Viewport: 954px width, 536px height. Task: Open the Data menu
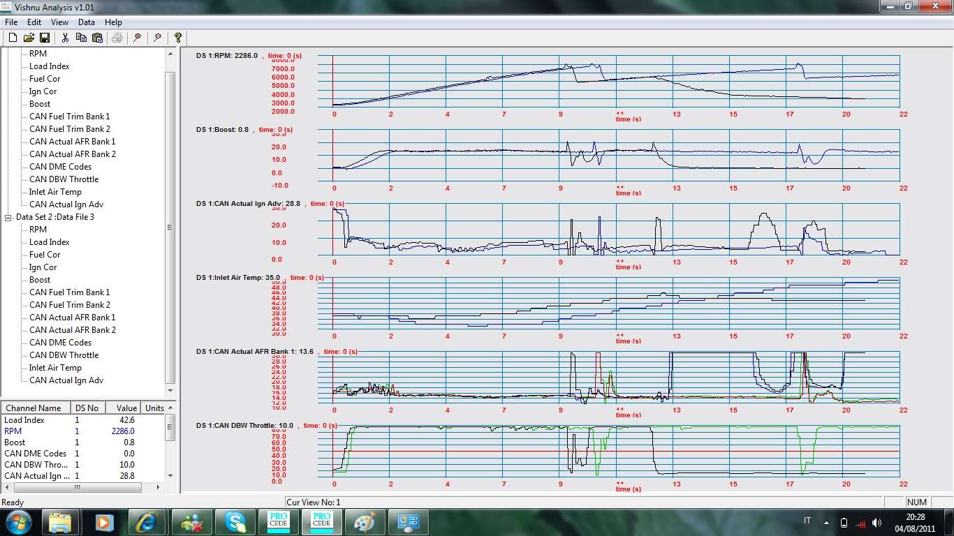(x=86, y=22)
